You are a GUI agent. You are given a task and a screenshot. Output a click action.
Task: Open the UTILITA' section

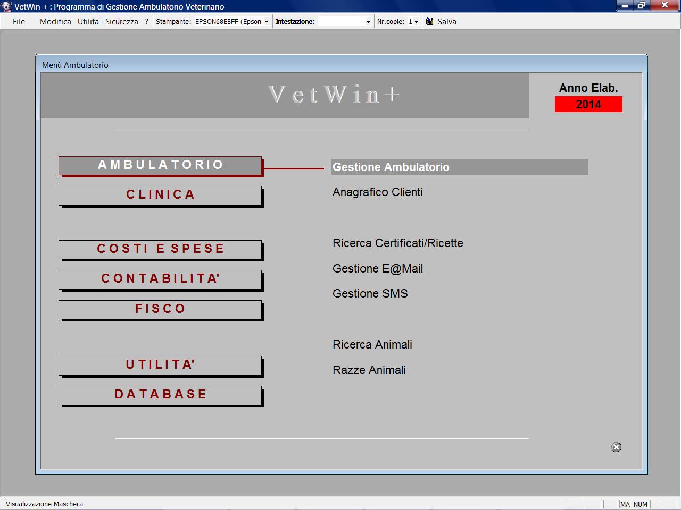pyautogui.click(x=160, y=365)
